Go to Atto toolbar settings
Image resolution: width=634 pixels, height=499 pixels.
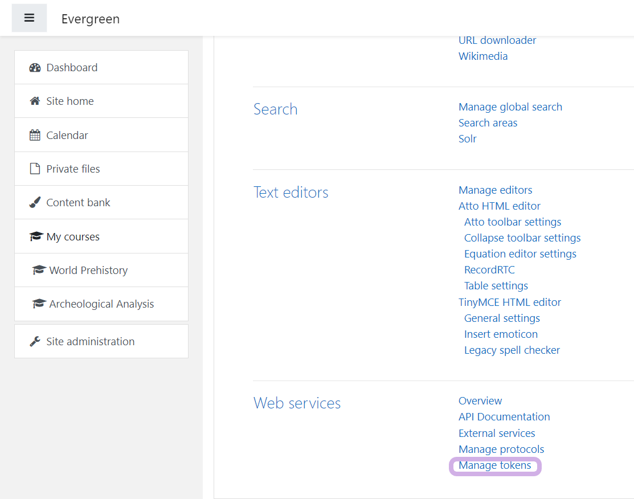(512, 222)
